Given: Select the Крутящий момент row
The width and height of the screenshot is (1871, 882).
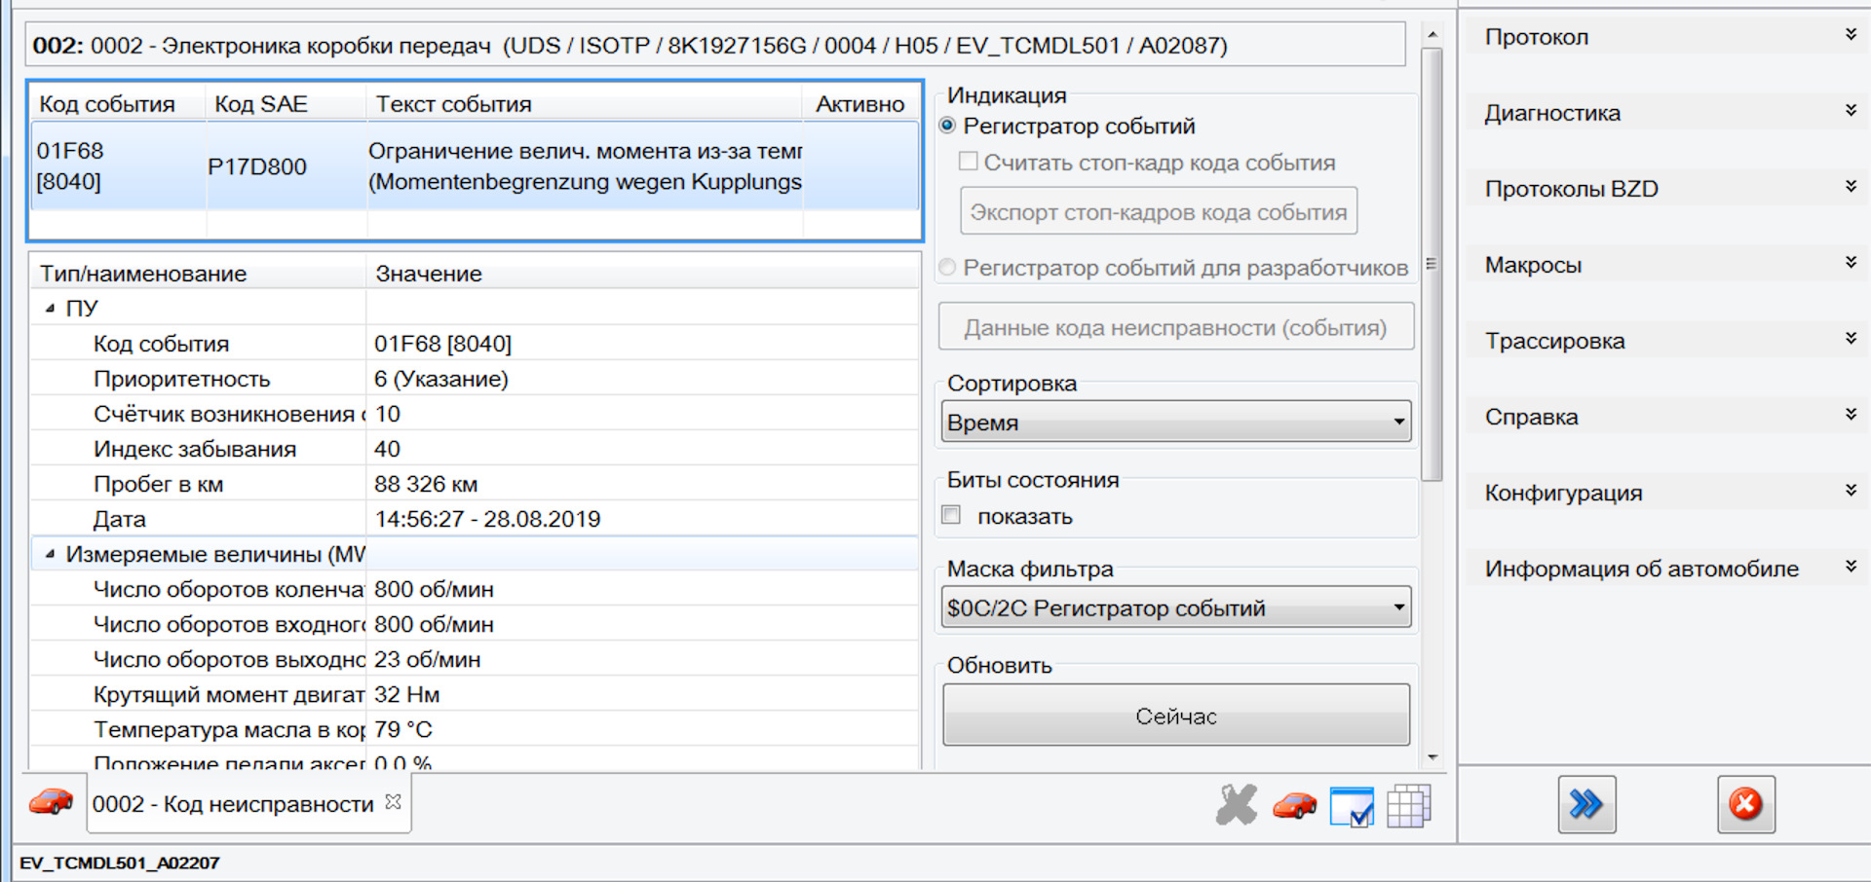Looking at the screenshot, I should (x=475, y=694).
